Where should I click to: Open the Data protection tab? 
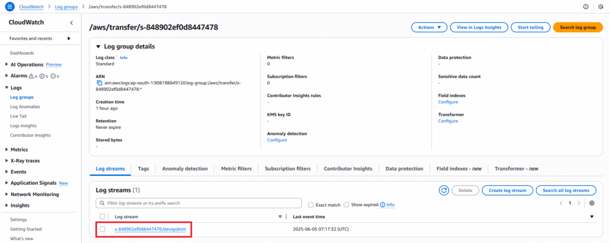(x=404, y=169)
